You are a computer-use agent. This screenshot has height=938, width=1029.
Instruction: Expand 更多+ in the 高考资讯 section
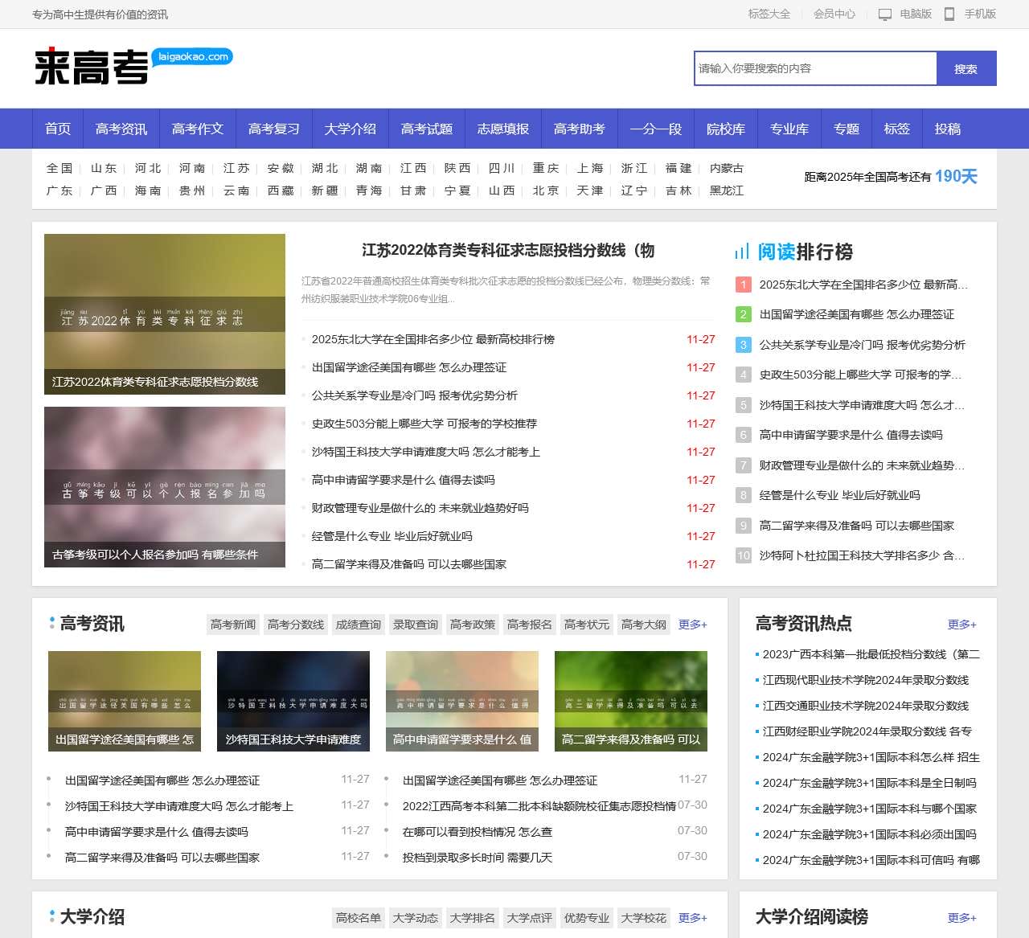tap(691, 625)
